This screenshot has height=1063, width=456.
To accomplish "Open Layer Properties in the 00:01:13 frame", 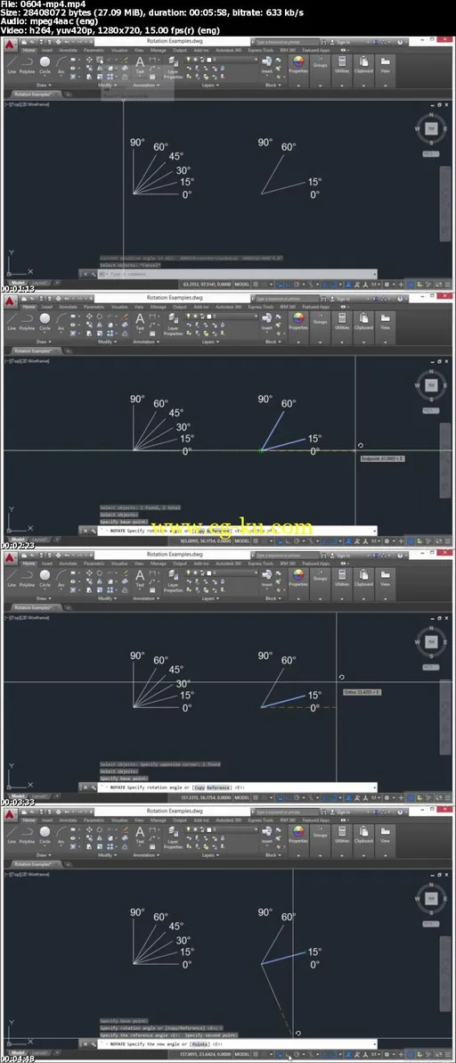I will (x=173, y=66).
